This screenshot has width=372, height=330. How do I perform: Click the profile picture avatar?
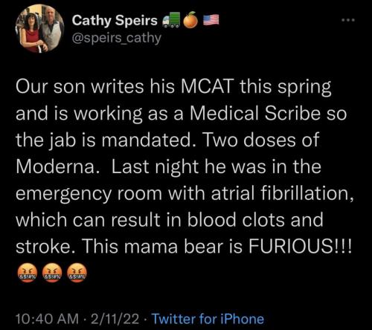39,29
